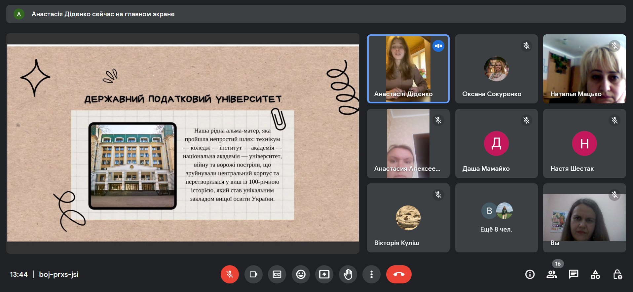Viewport: 633px width, 292px height.
Task: Click muted mic icon on Анастасия Алексее... tile
Action: pyautogui.click(x=438, y=120)
